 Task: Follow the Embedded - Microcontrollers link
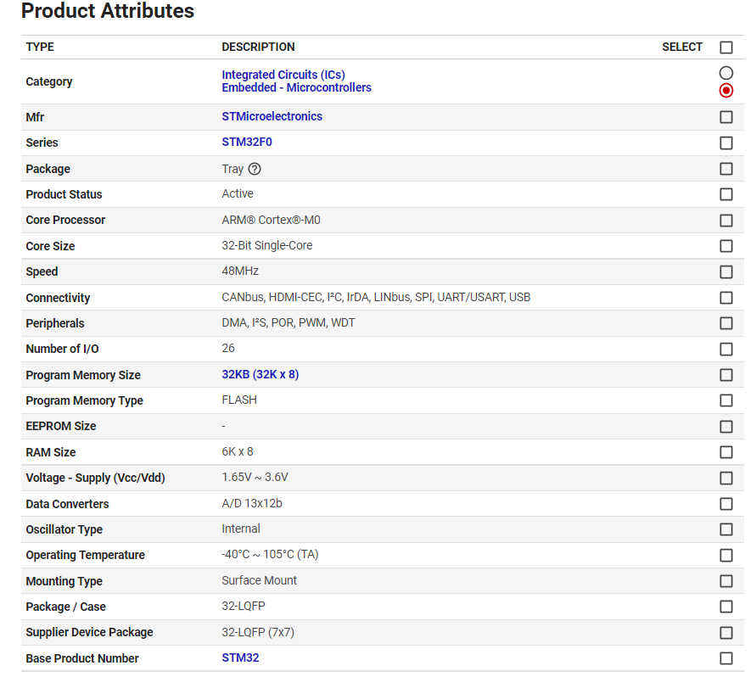coord(296,87)
